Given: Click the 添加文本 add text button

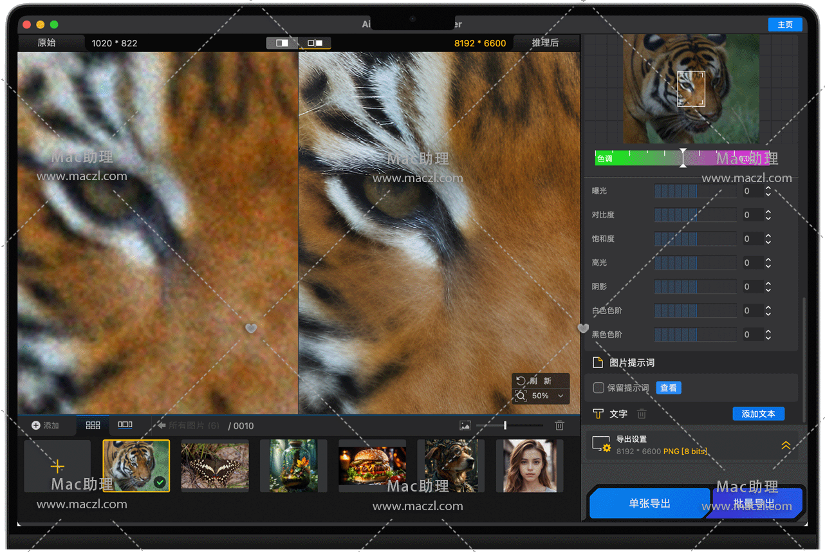Looking at the screenshot, I should pyautogui.click(x=759, y=414).
